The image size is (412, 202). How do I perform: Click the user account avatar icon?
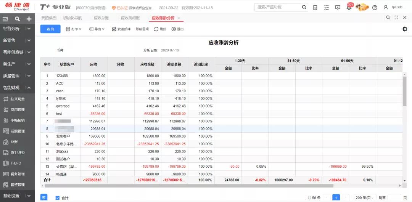(385, 7)
